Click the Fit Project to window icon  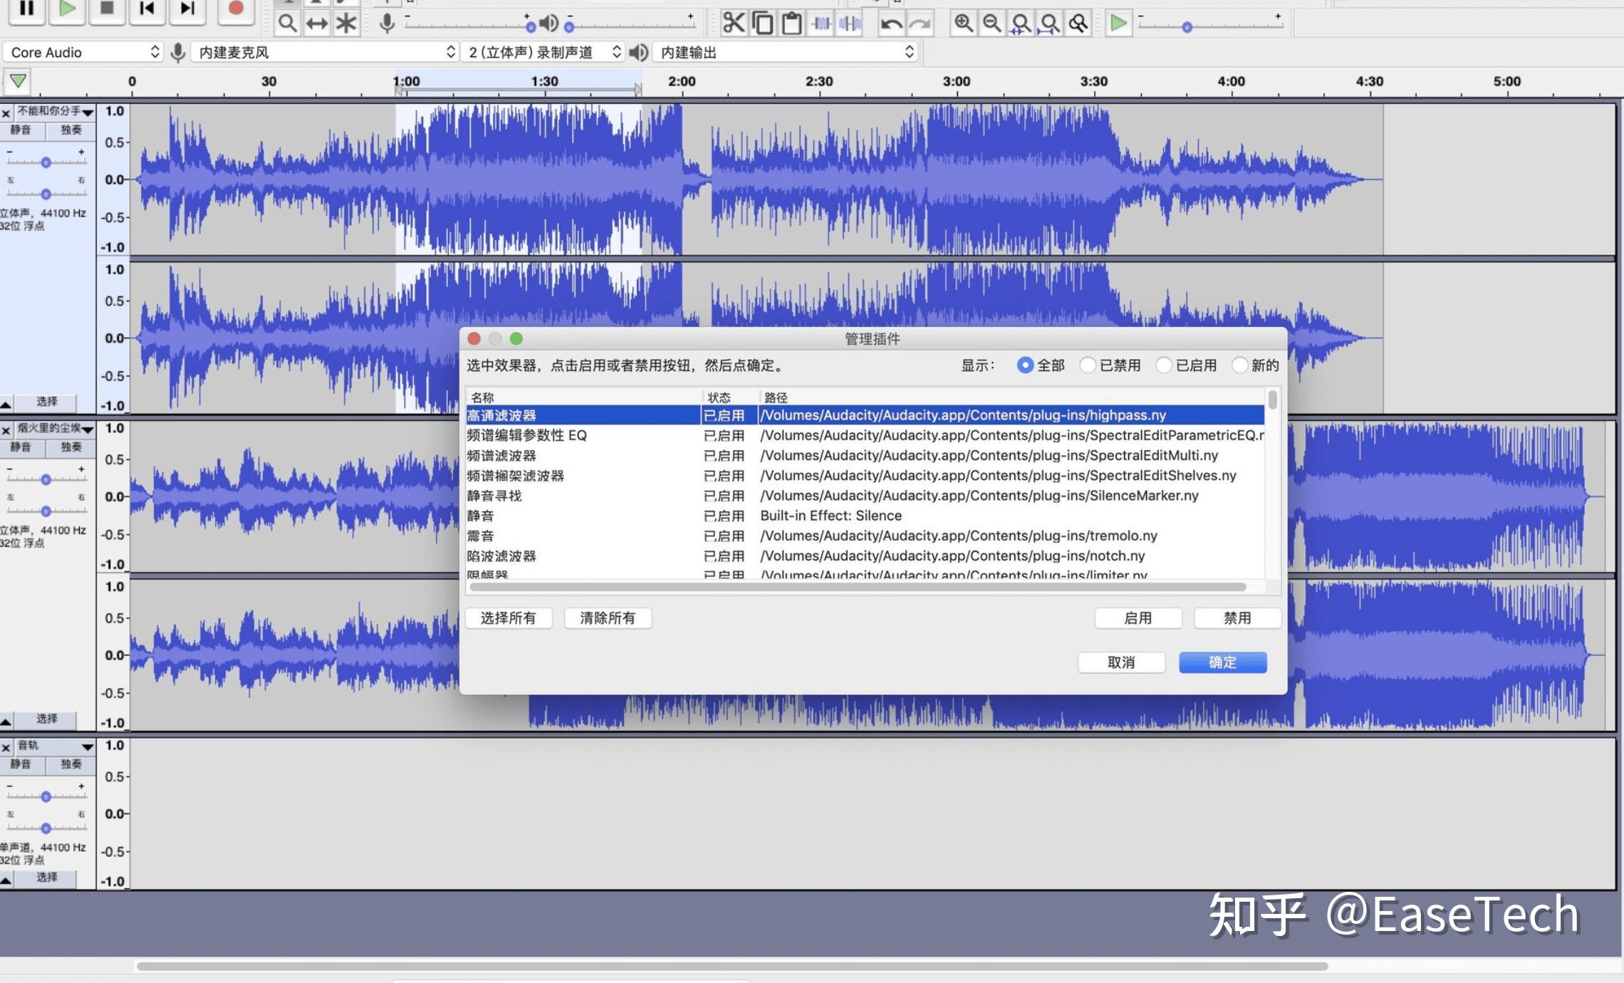click(x=1049, y=23)
